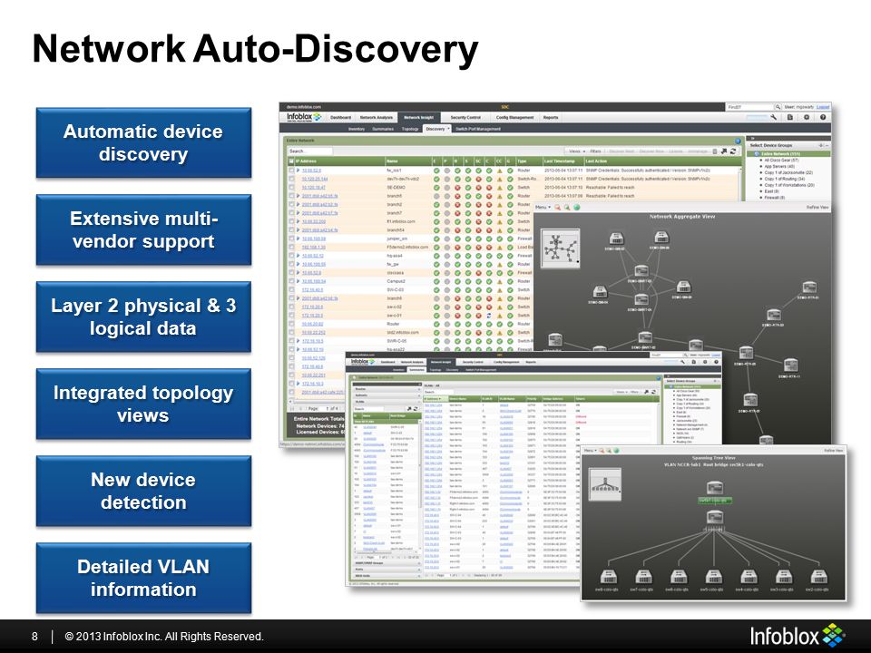871x653 pixels.
Task: Open the Menu dropdown in Network Aggregate View
Action: (543, 207)
